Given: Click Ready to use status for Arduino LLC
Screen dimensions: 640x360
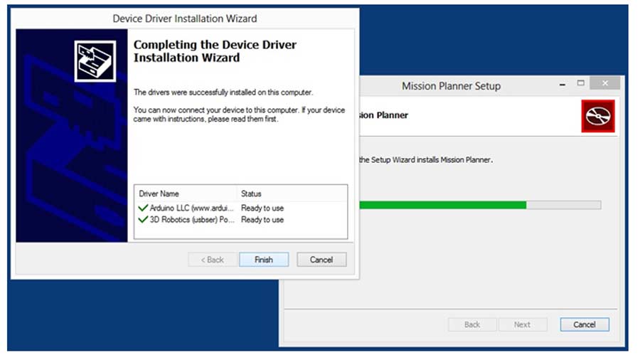Looking at the screenshot, I should tap(262, 208).
